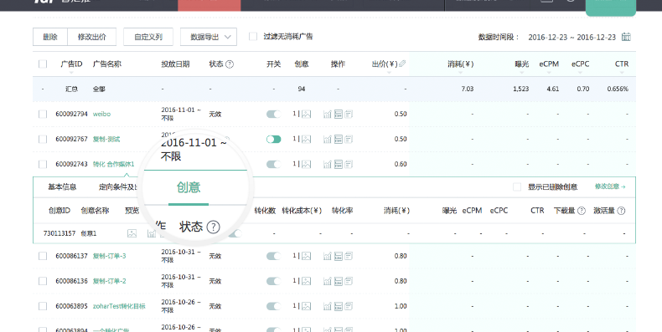
Task: Open the creative image icon in weibo row
Action: (306, 115)
